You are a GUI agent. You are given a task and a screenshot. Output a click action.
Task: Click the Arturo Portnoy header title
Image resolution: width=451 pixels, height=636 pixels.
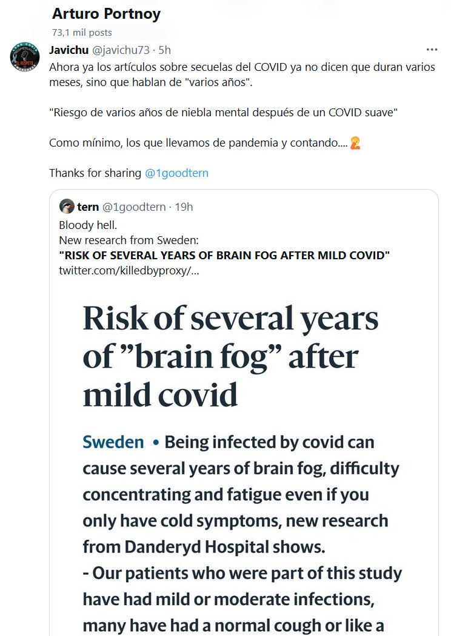106,14
